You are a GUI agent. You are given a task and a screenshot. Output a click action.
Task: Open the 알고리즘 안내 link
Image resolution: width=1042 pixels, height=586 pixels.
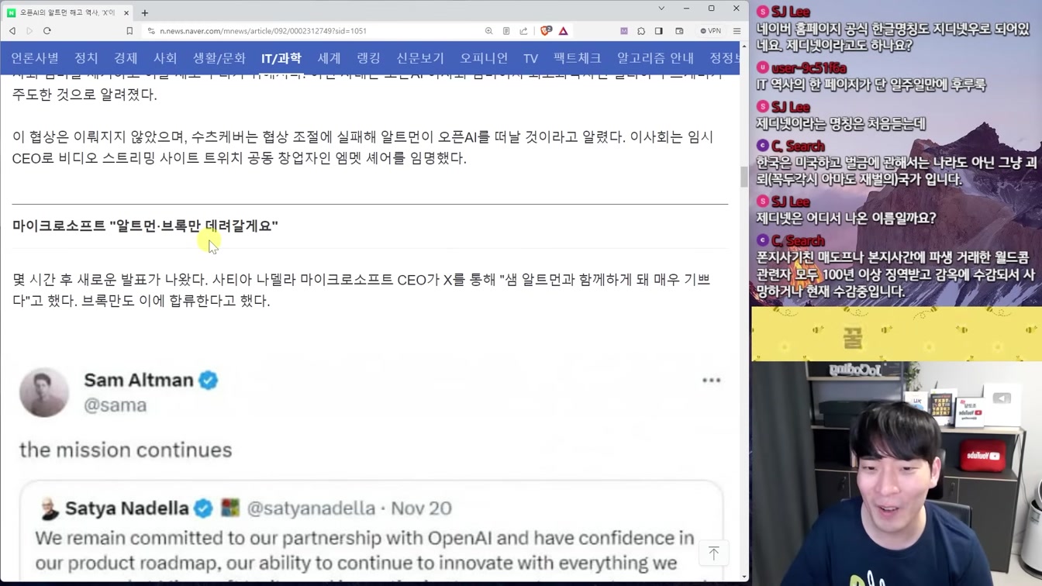[656, 58]
